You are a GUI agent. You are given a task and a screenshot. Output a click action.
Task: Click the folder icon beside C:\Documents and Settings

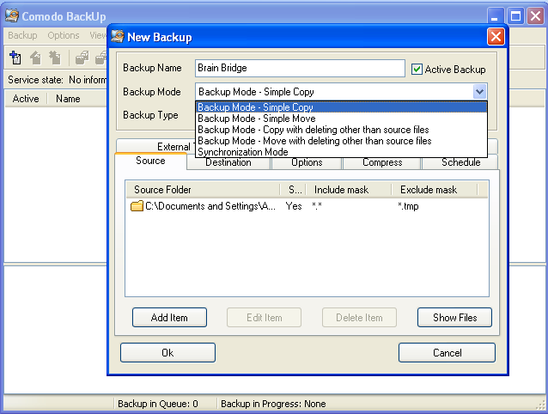click(x=137, y=206)
